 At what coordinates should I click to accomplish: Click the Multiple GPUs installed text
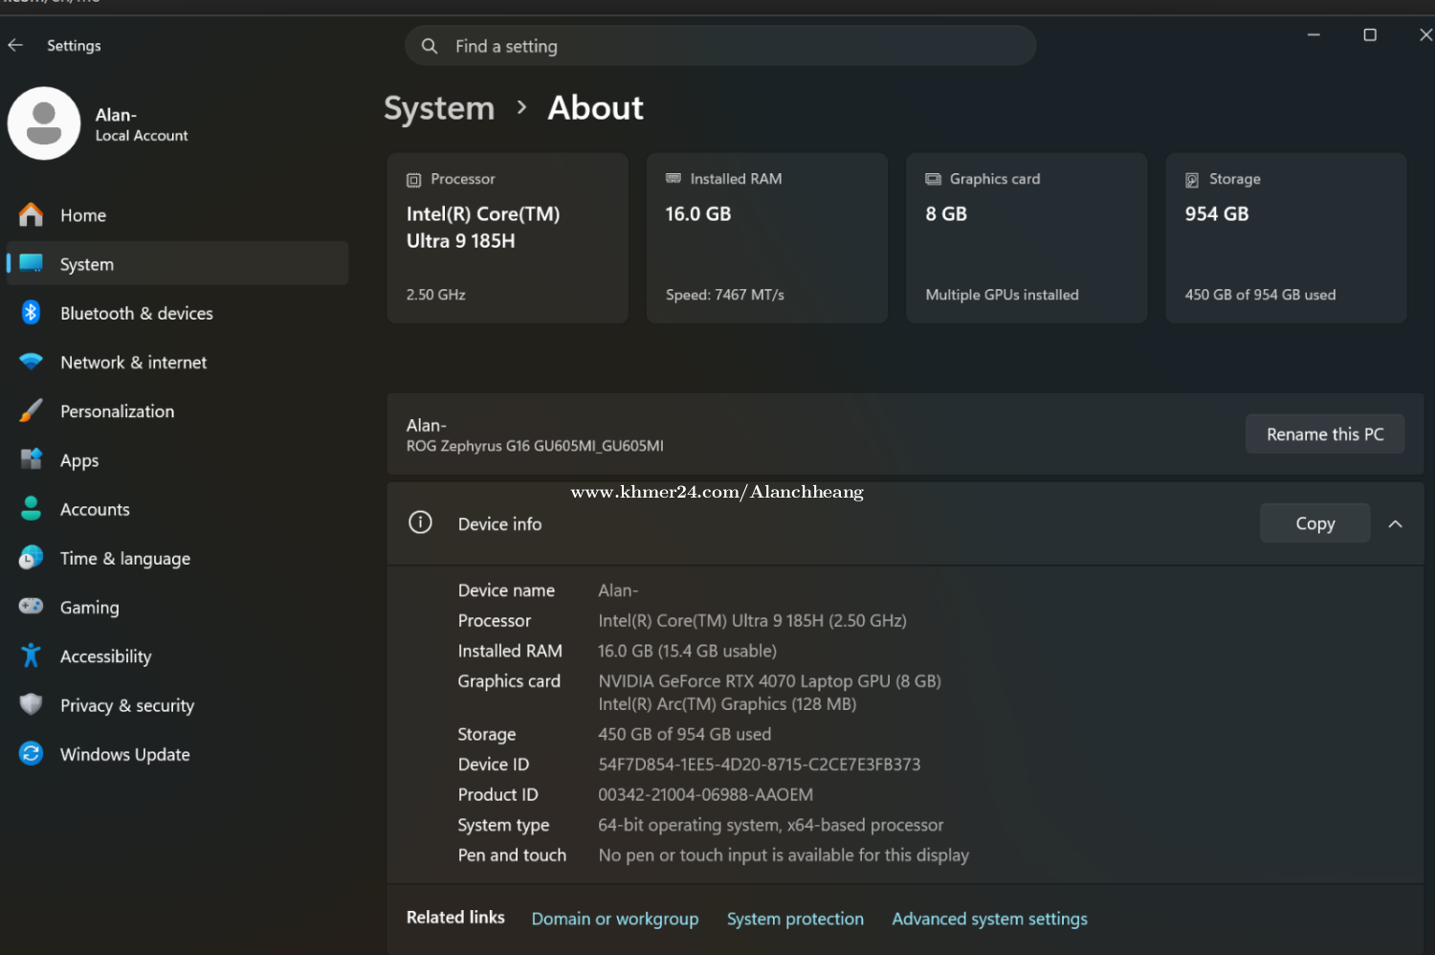1002,295
